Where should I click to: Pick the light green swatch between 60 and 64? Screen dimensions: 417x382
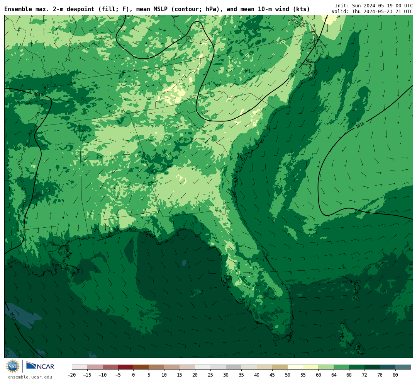click(326, 367)
